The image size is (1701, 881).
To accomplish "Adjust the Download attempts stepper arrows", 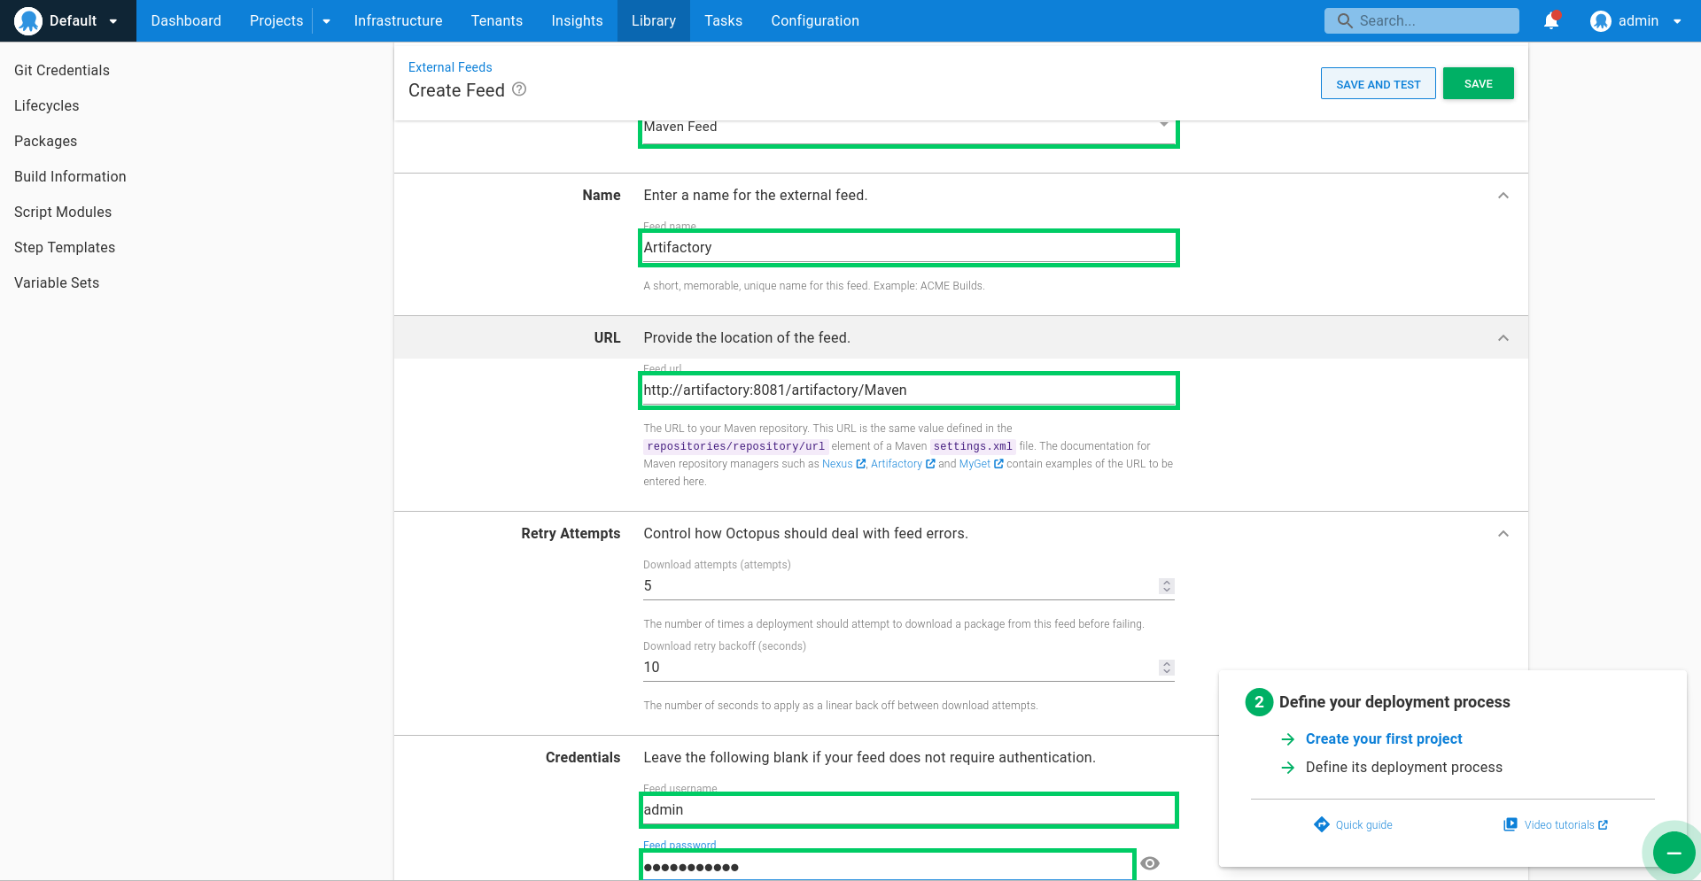I will coord(1167,586).
